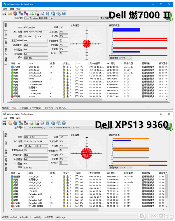This screenshot has width=175, height=221.
Task: Open the 选择网卡 adapter dropdown in upper window
Action: pyautogui.click(x=61, y=18)
